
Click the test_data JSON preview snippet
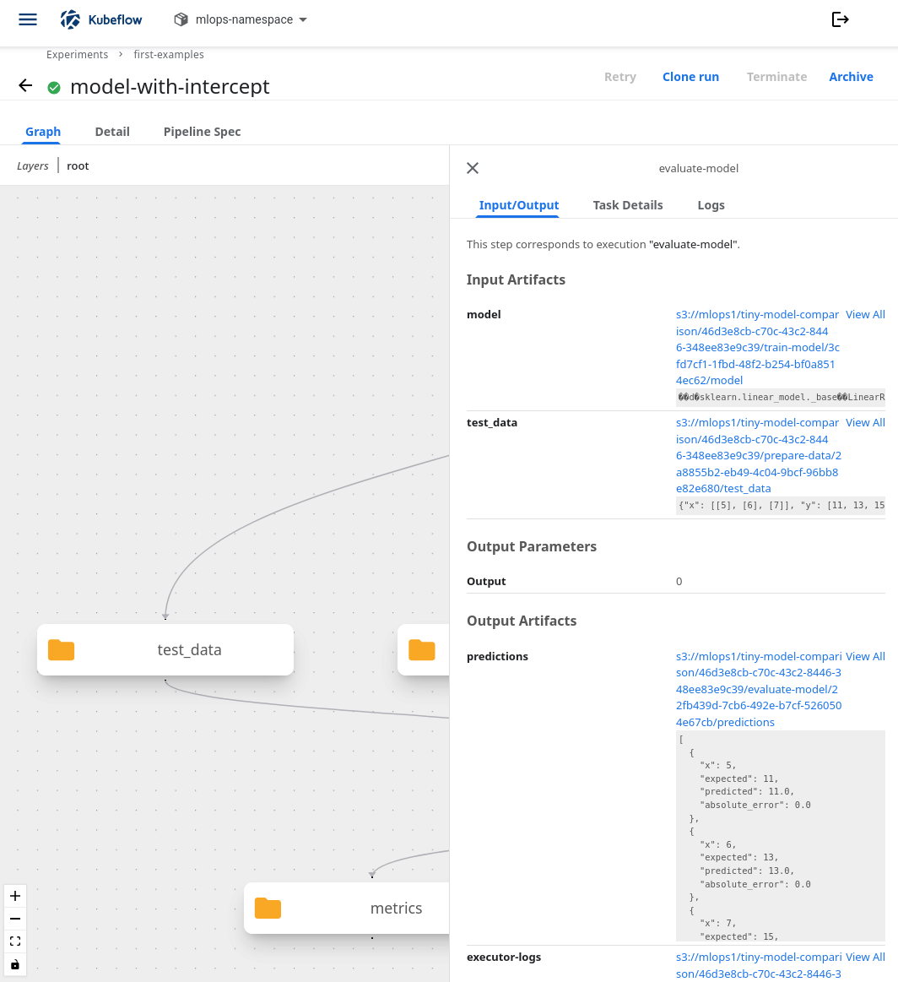click(781, 506)
